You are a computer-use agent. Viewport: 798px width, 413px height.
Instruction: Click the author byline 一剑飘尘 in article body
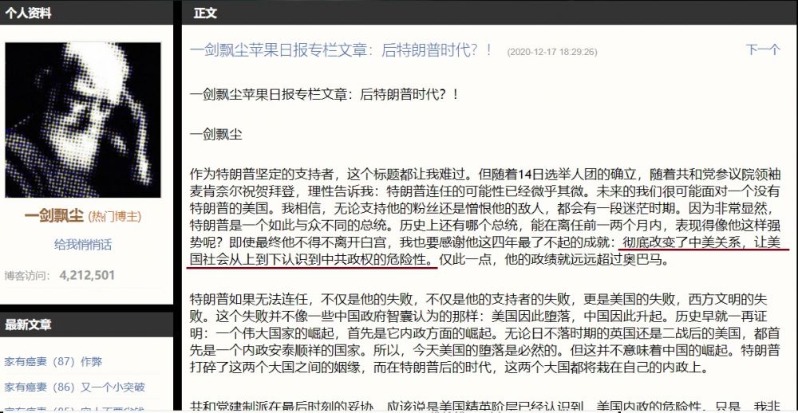pyautogui.click(x=215, y=135)
